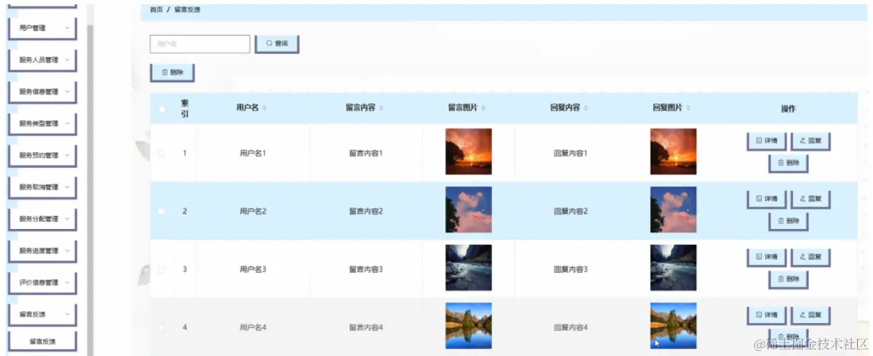Delete the row 用户名3
The height and width of the screenshot is (356, 873).
tap(788, 280)
